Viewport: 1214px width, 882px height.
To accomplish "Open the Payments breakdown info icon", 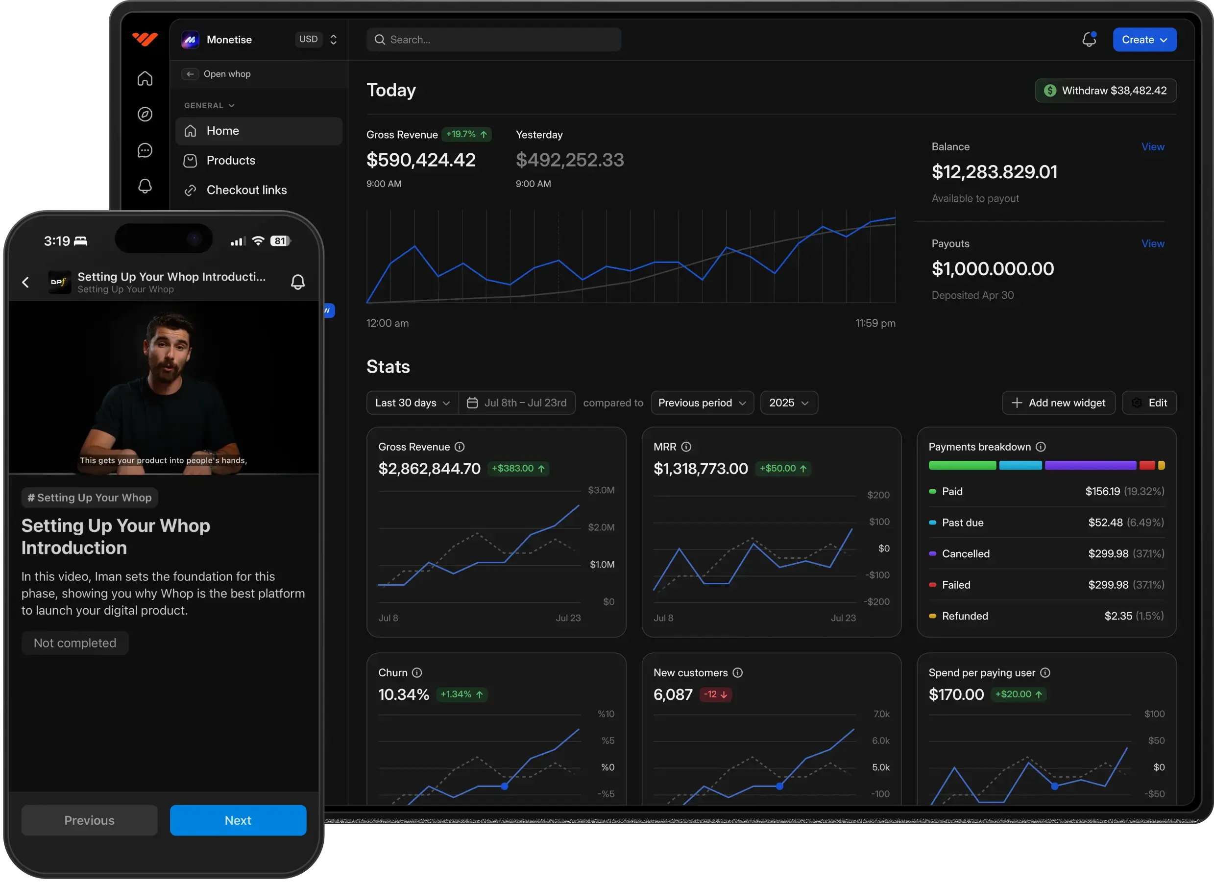I will tap(1042, 446).
